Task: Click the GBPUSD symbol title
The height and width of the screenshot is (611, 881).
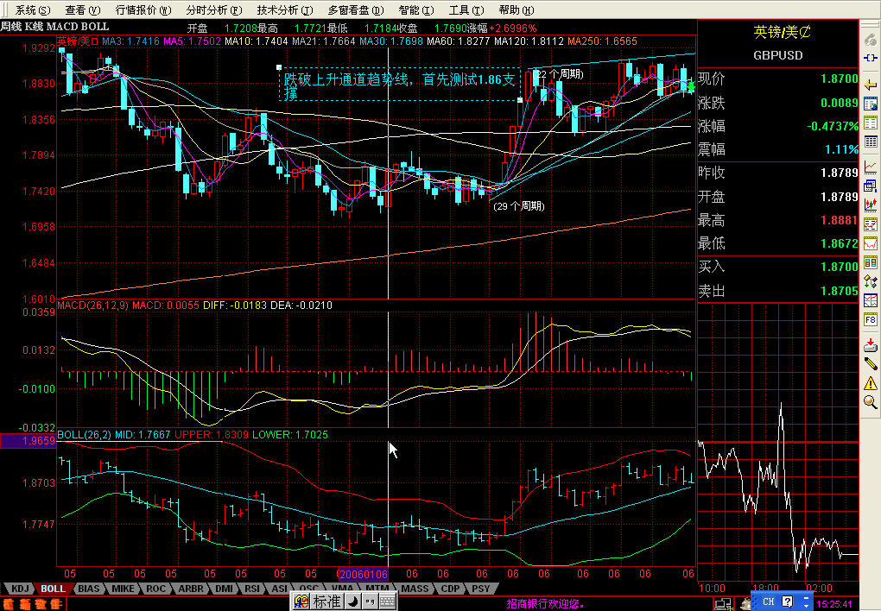Action: (778, 55)
